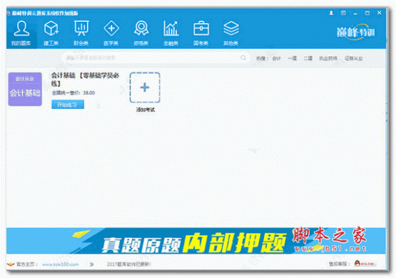Click the dashed plus box 添加考试
This screenshot has height=278, width=396.
145,87
